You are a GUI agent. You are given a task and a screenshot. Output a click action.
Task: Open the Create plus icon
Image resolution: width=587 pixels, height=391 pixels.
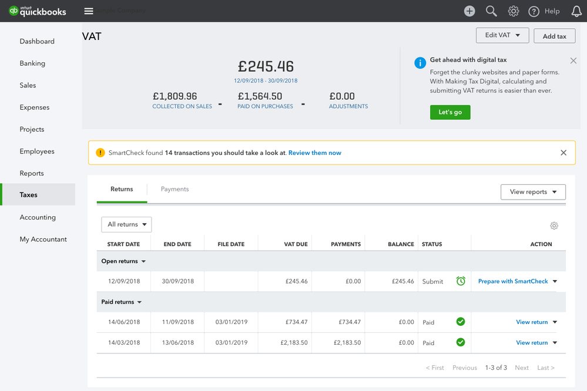coord(469,11)
